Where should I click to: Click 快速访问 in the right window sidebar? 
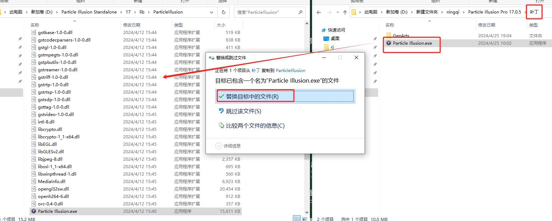tap(336, 30)
